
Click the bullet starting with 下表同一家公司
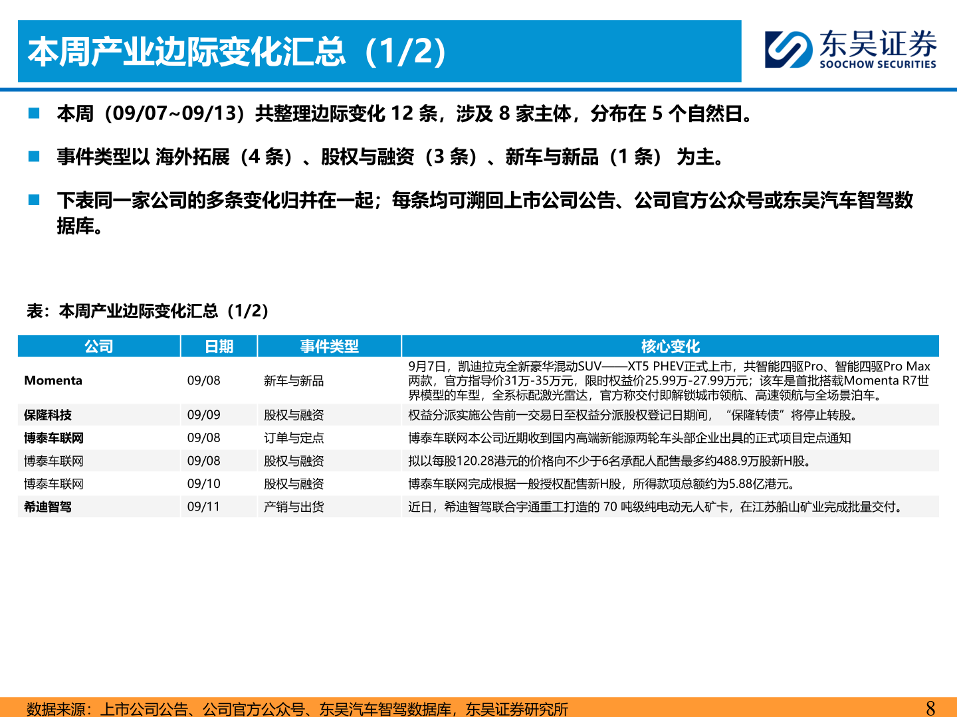[485, 212]
